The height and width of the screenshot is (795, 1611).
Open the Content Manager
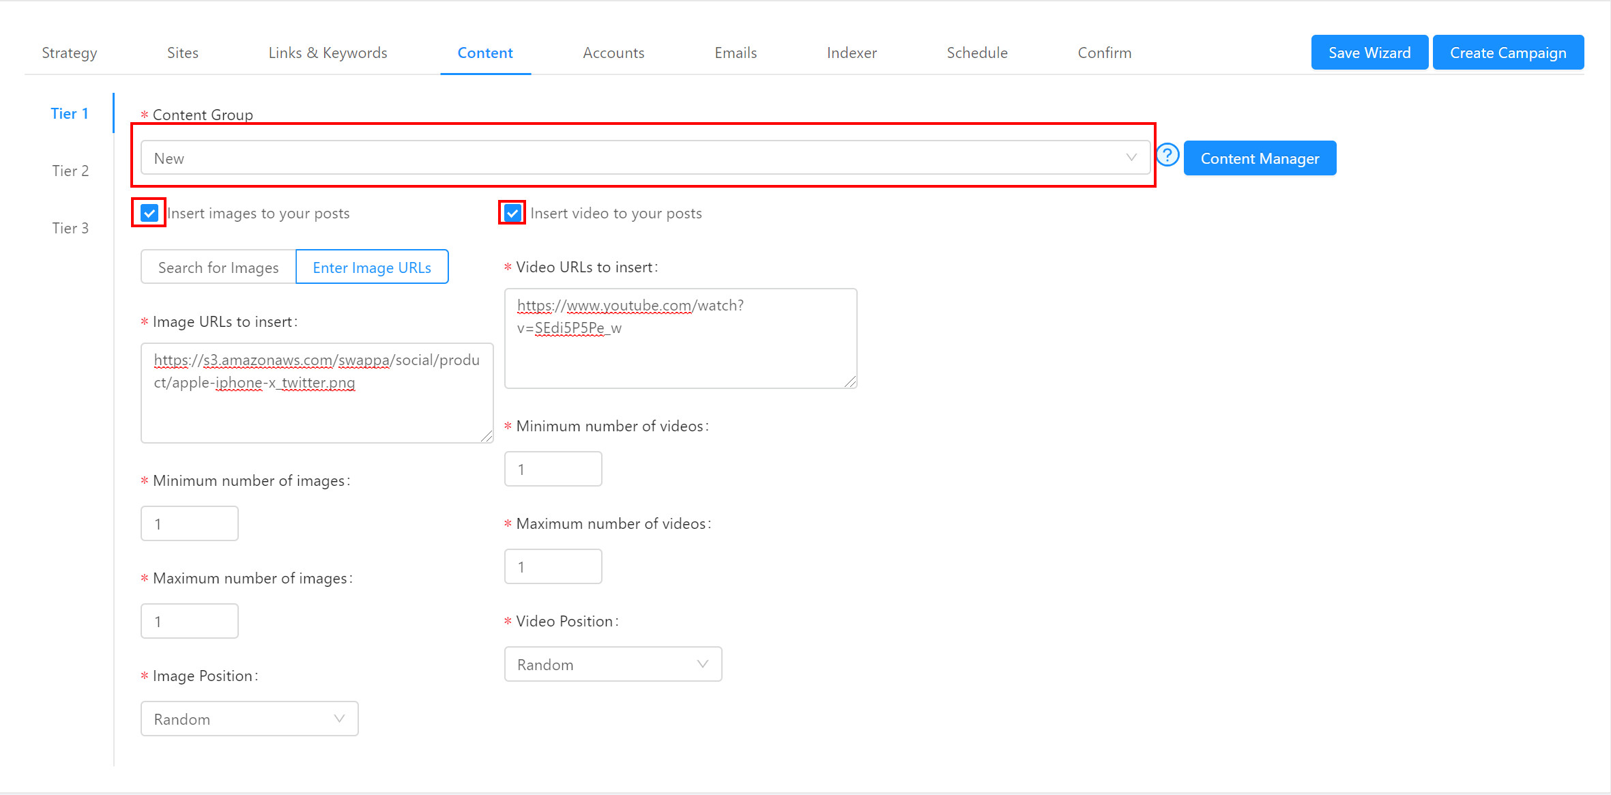1260,158
